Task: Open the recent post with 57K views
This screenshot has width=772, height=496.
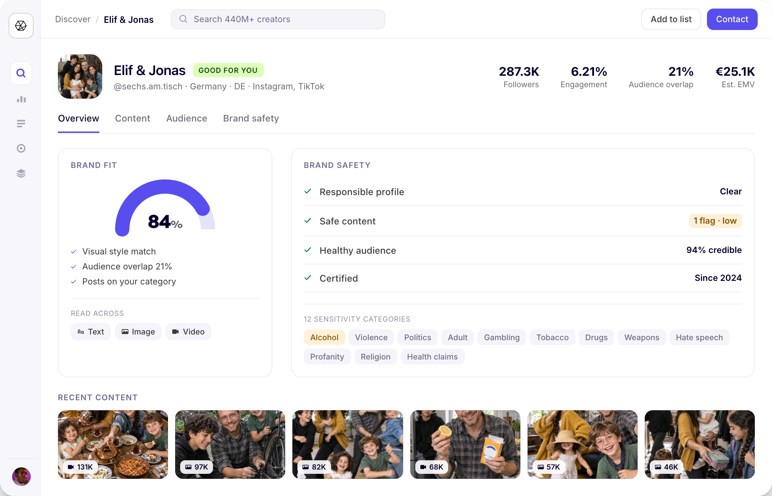Action: coord(583,445)
